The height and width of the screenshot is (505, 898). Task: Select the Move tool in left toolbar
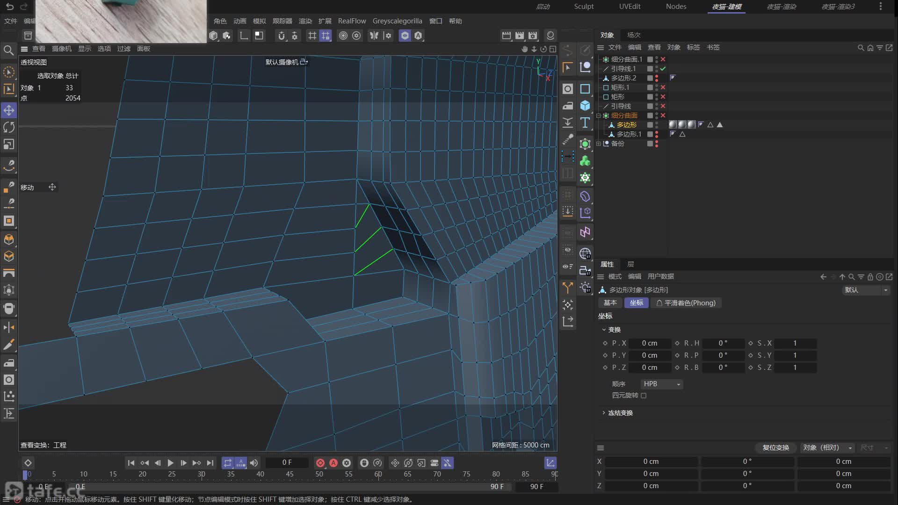(9, 110)
